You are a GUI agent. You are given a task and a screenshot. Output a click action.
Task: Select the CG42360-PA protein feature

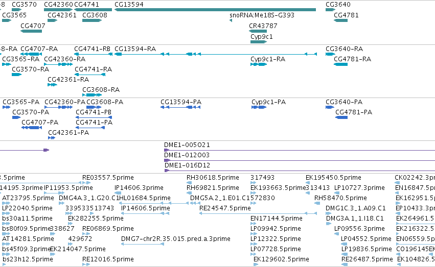59,107
